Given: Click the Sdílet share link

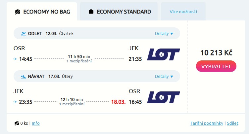Looking at the screenshot, I should tap(232, 123).
